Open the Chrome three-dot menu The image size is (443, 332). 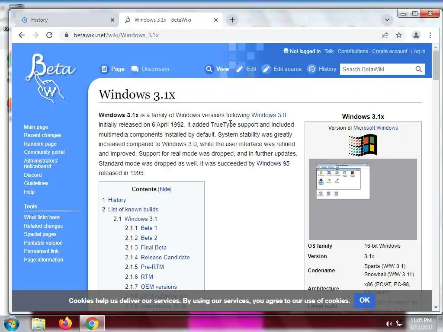[430, 35]
